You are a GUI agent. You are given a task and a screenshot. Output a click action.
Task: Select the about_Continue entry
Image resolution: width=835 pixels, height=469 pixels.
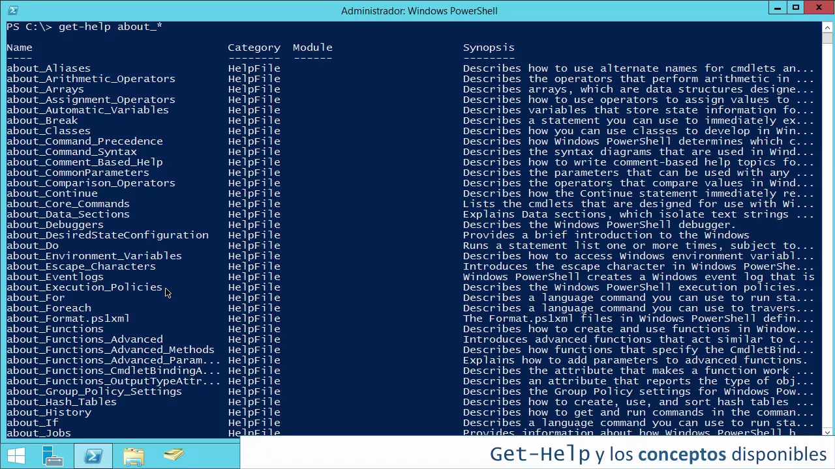tap(52, 193)
